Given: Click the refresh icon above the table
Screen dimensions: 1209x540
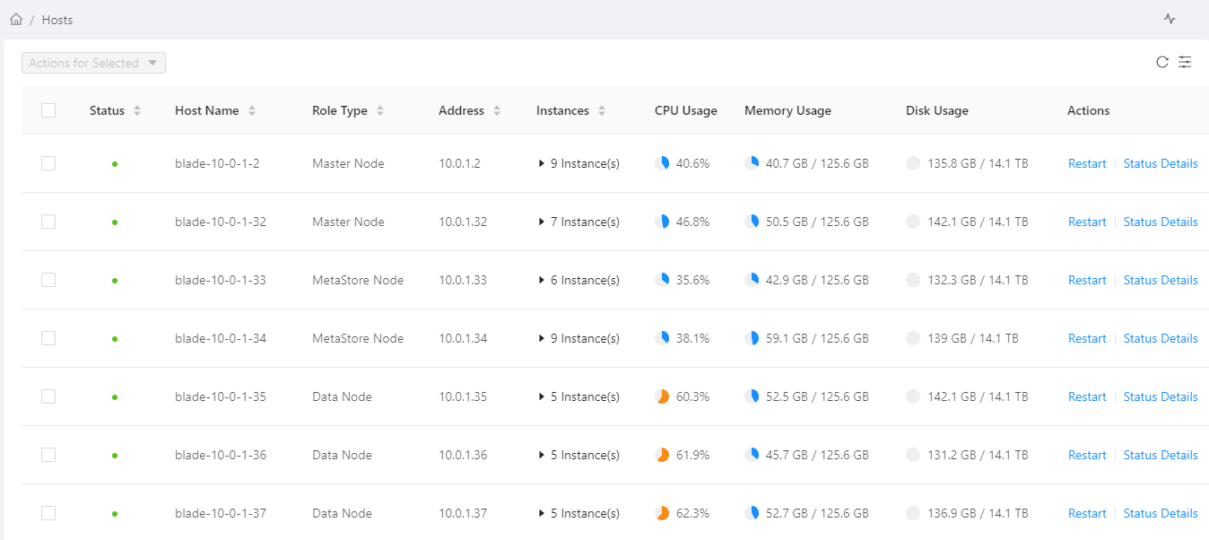Looking at the screenshot, I should click(1161, 62).
